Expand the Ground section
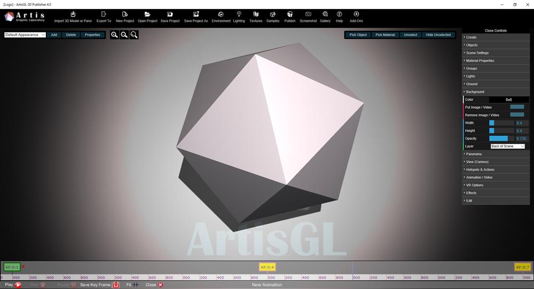Viewport: 534px width, 289px height. [496, 84]
